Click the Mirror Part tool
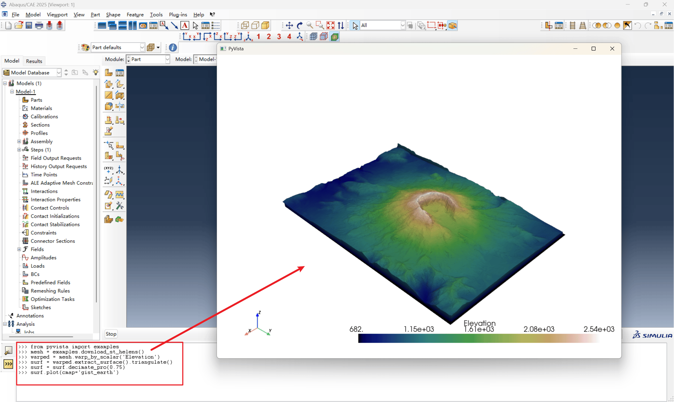 tap(120, 106)
